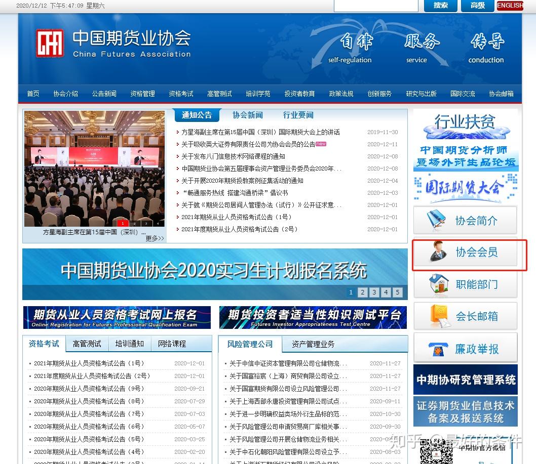Jump to banner slide number 3
This screenshot has height=464, width=536.
pyautogui.click(x=374, y=292)
